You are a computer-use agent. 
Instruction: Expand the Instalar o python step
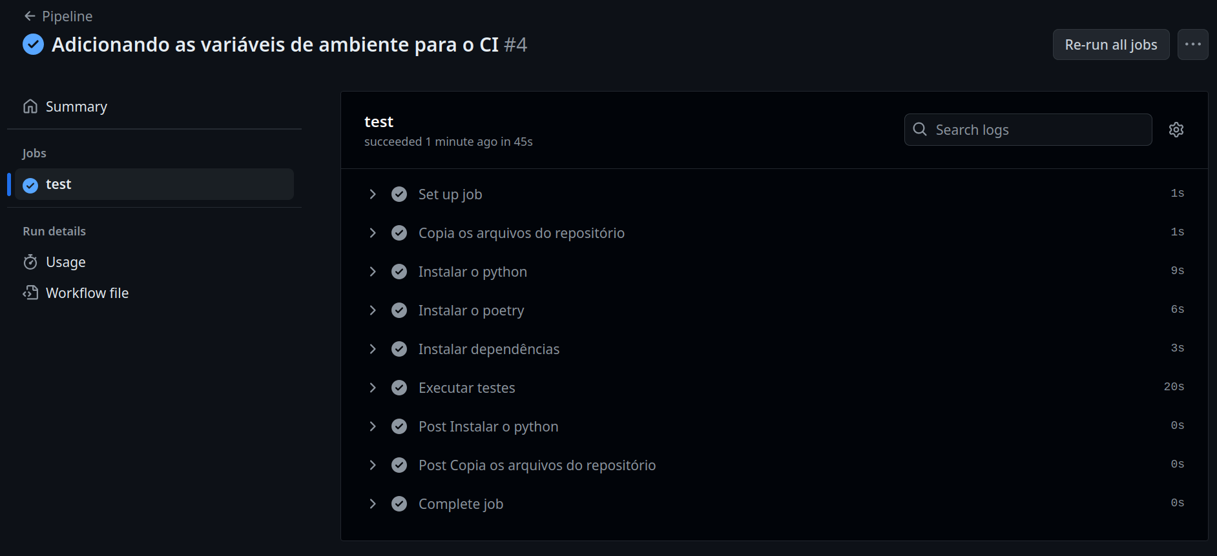pyautogui.click(x=373, y=272)
